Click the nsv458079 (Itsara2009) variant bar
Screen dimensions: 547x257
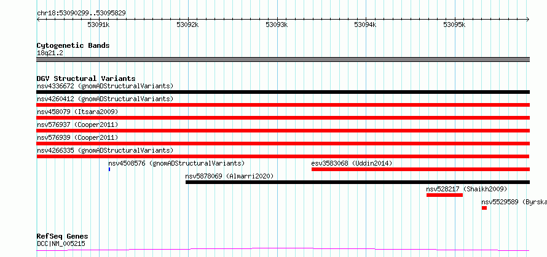(283, 118)
